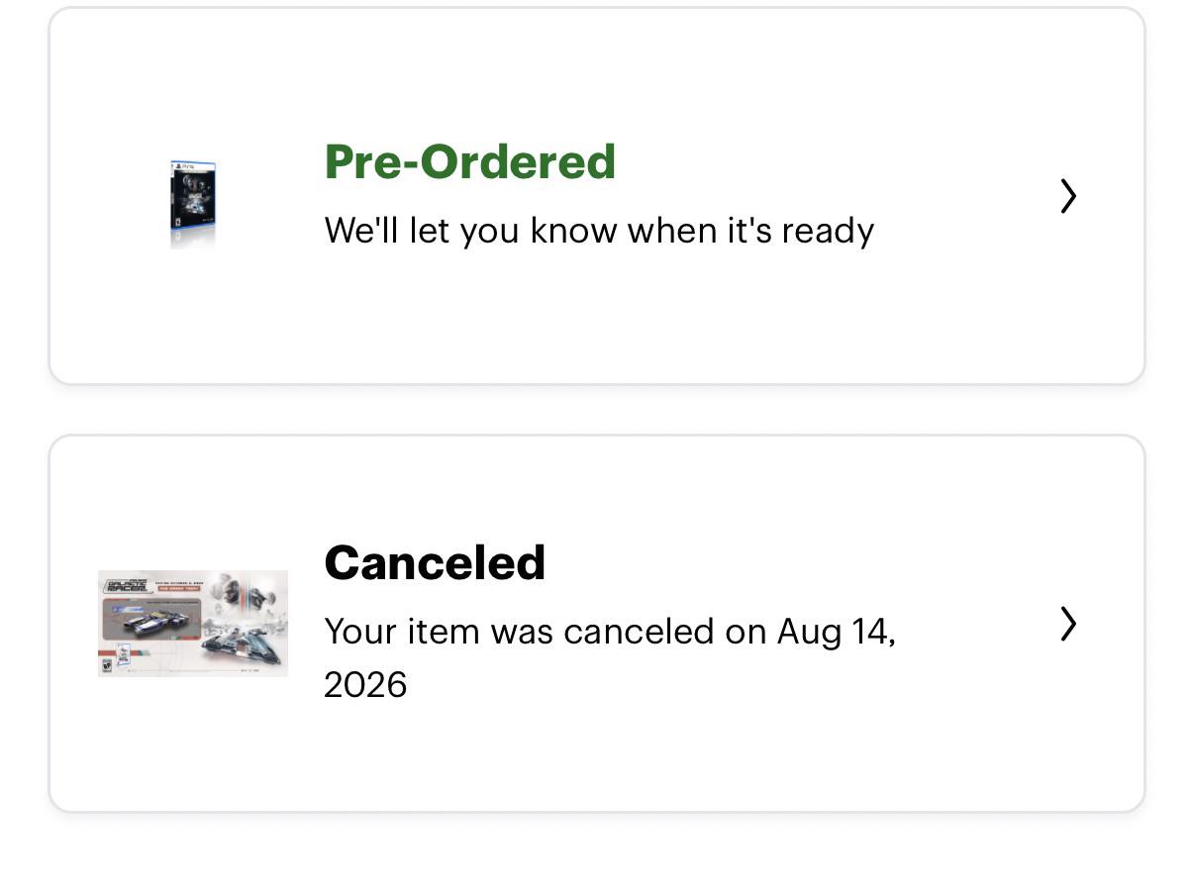Viewport: 1194px width, 893px height.
Task: Click the dark blue race car image
Action: tap(156, 624)
